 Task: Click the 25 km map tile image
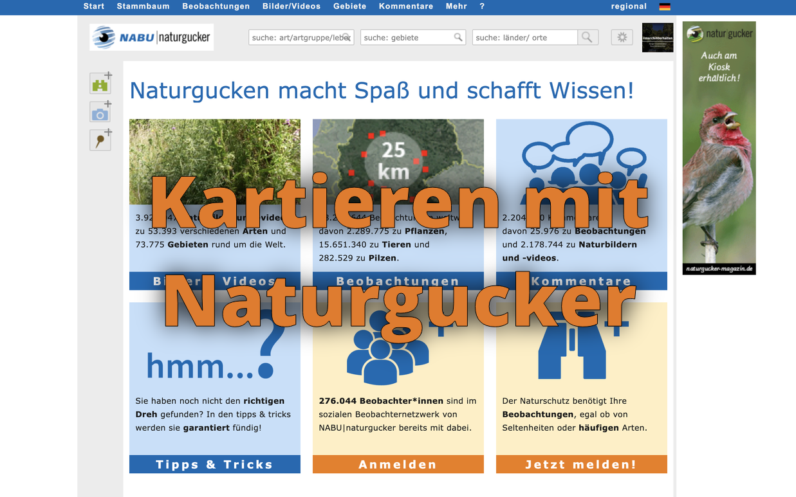[398, 162]
